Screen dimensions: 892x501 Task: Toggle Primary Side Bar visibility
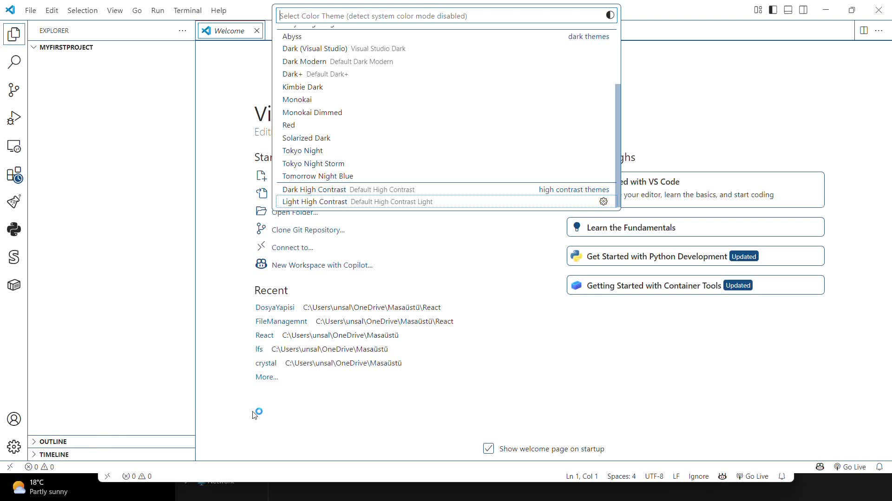(773, 10)
